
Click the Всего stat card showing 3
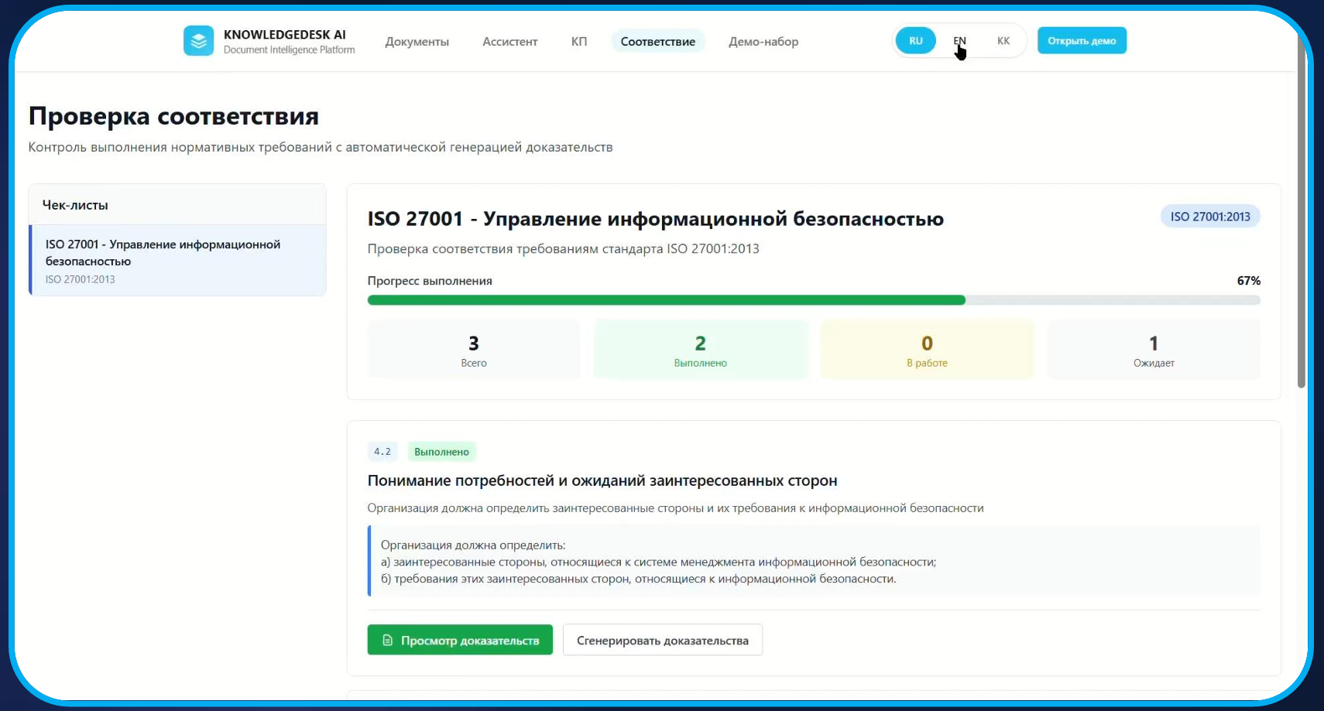473,349
